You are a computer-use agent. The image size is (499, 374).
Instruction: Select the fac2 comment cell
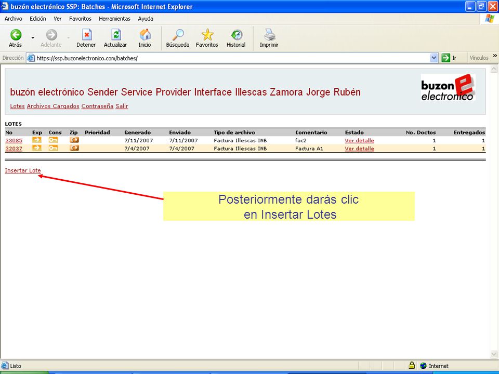(301, 141)
